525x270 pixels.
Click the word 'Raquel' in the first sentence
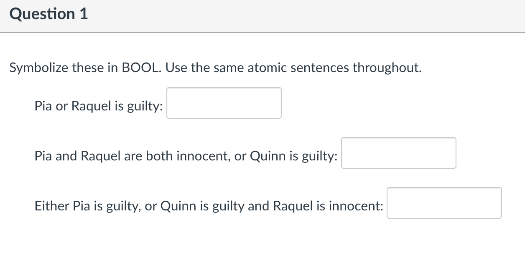(x=91, y=106)
